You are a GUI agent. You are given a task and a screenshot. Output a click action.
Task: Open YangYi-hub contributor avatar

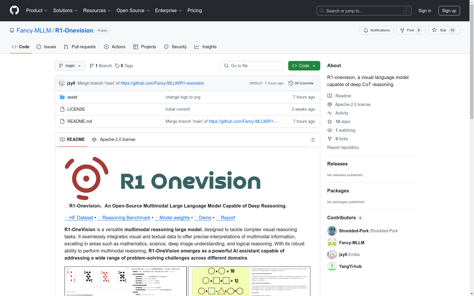click(x=332, y=266)
